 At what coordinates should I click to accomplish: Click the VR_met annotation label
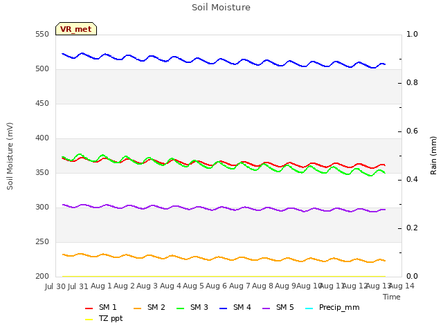pyautogui.click(x=76, y=29)
